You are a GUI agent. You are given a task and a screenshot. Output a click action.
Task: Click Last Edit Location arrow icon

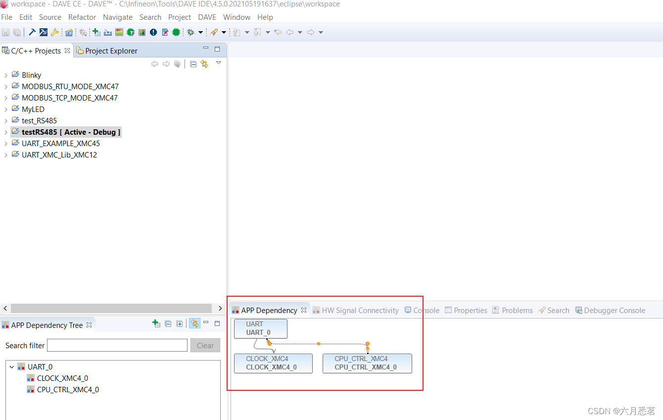[x=278, y=32]
